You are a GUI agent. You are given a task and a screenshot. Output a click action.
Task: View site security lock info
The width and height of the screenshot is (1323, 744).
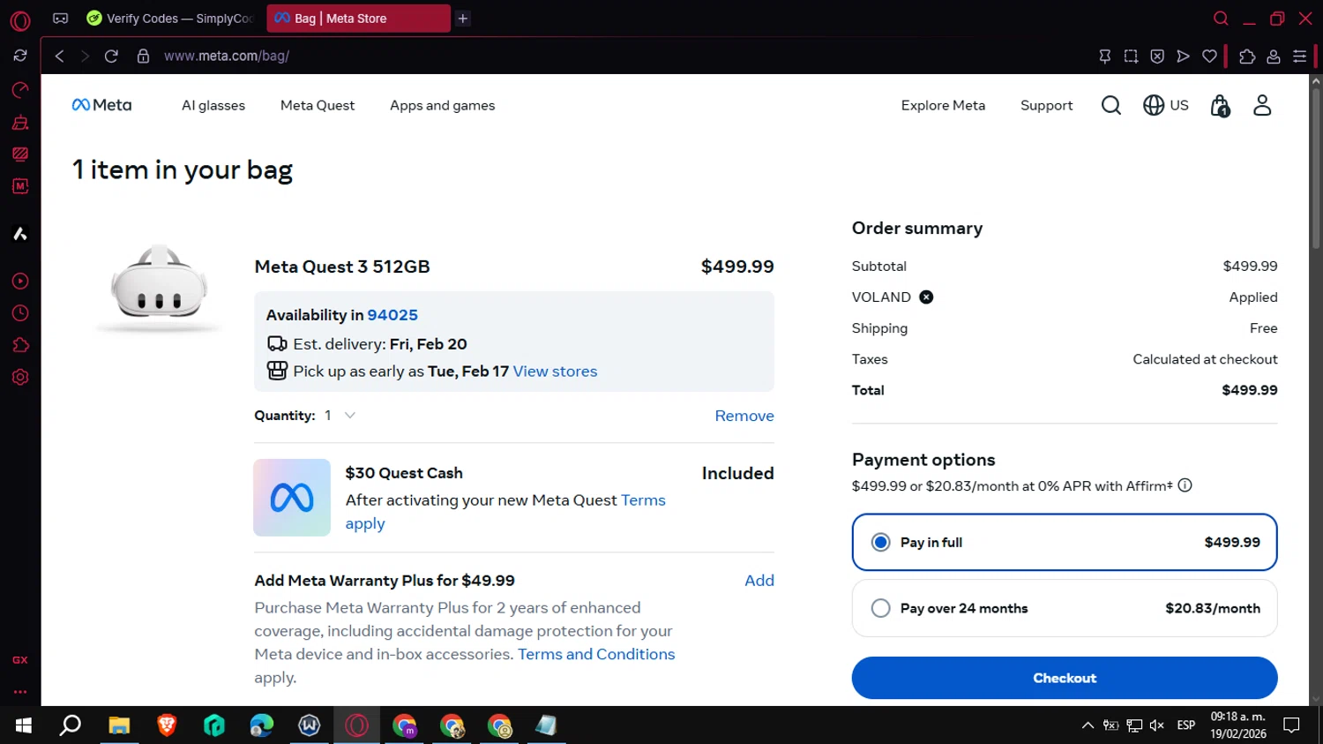pyautogui.click(x=143, y=56)
